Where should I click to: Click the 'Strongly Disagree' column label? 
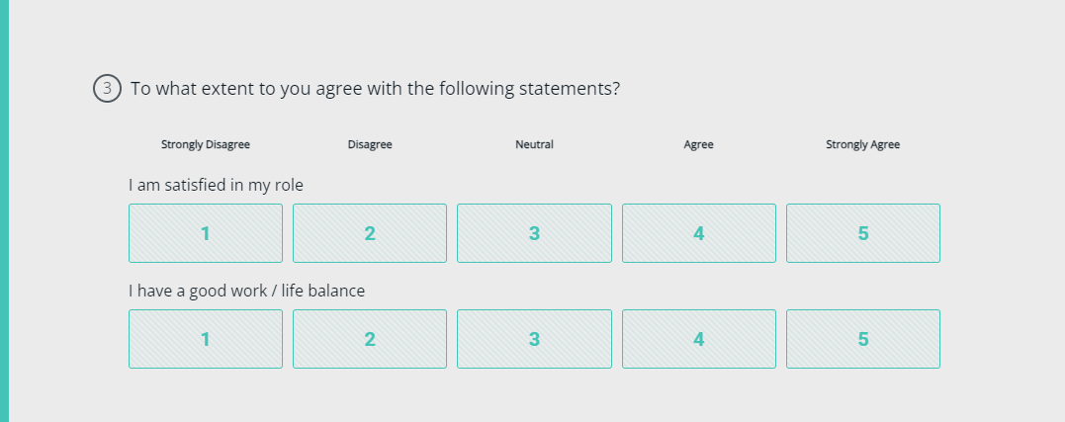click(x=206, y=144)
